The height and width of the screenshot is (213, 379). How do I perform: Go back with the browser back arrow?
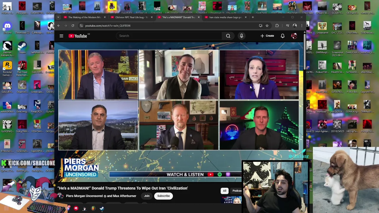click(59, 26)
